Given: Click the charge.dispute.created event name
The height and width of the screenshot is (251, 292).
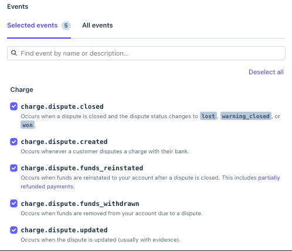Looking at the screenshot, I should click(64, 142).
